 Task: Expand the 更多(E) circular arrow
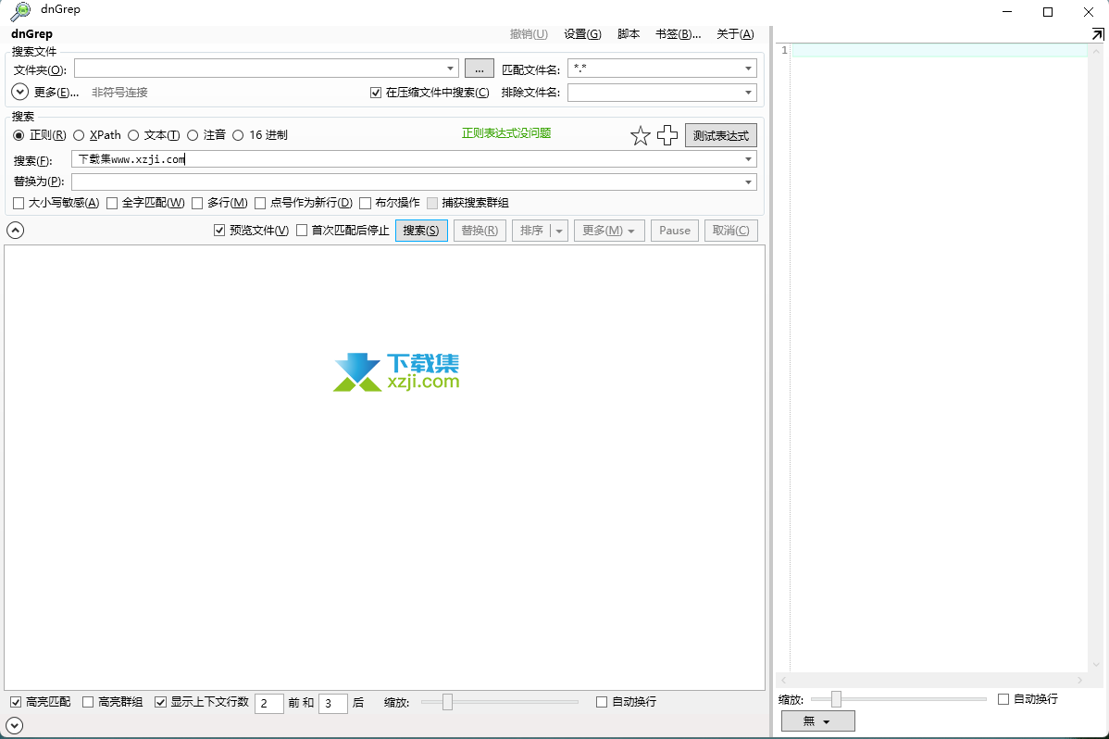(x=19, y=92)
